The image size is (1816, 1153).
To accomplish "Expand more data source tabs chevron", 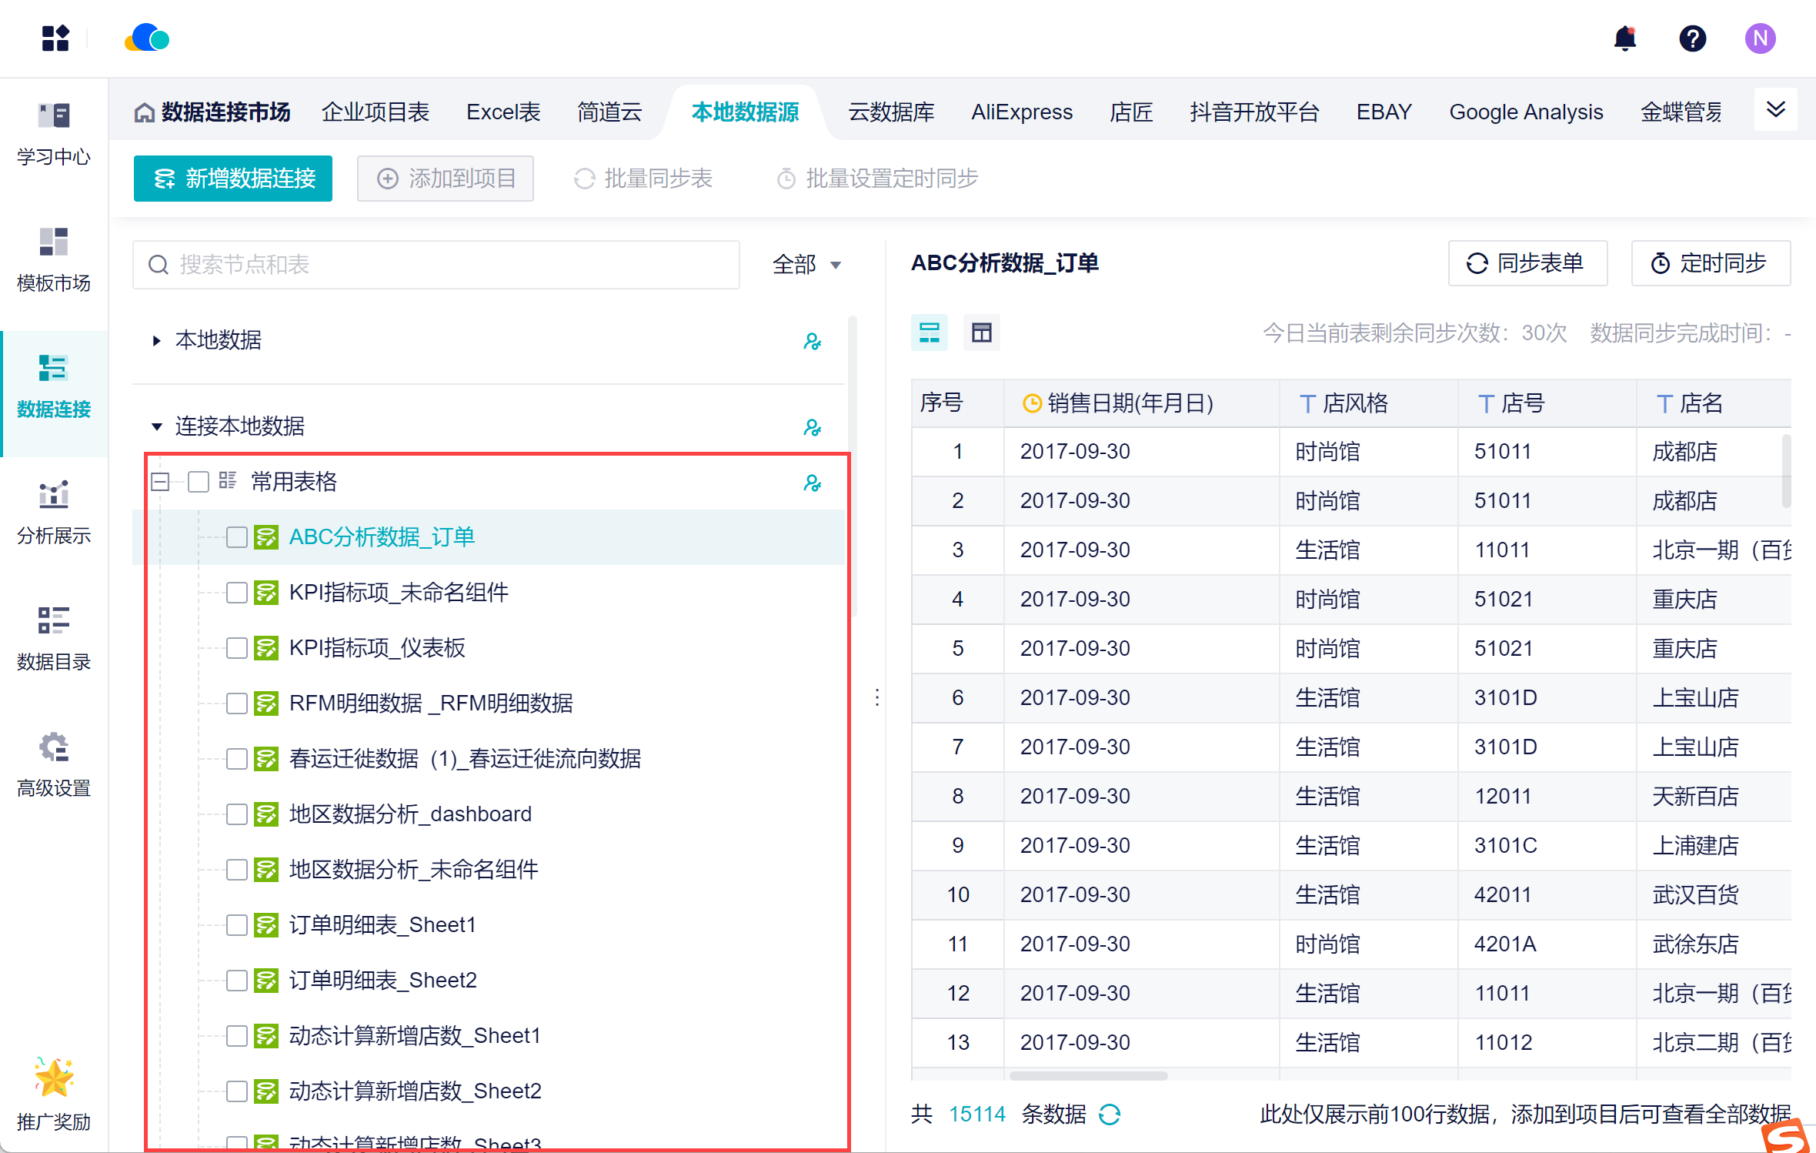I will point(1775,110).
